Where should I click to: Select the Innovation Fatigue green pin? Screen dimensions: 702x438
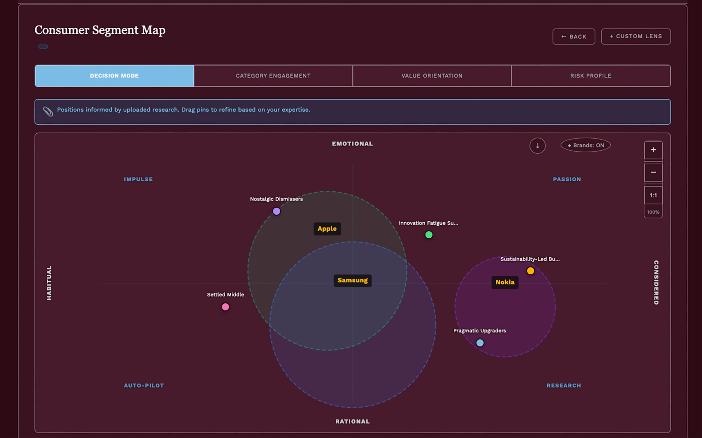[x=429, y=235]
